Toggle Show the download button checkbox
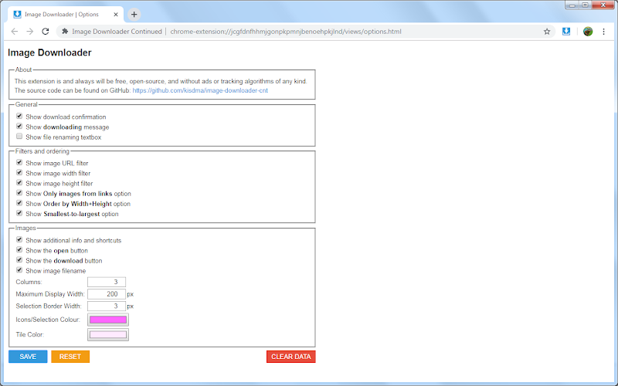The width and height of the screenshot is (618, 386). [19, 260]
